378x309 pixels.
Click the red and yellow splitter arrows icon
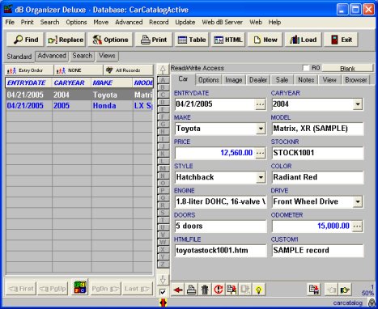(x=163, y=303)
